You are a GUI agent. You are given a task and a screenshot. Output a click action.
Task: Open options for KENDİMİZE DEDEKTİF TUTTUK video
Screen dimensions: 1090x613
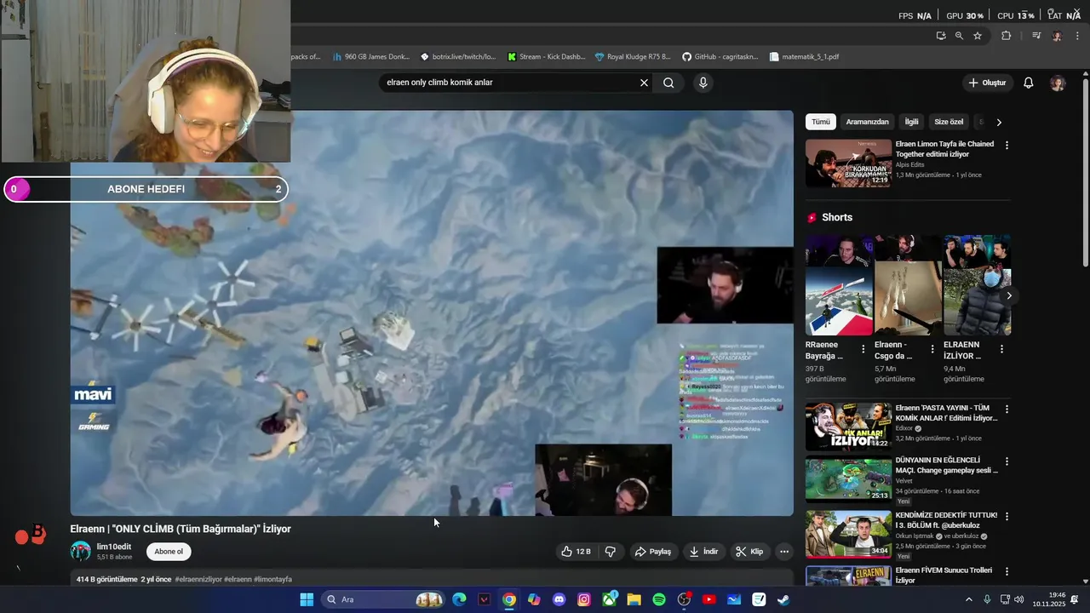pyautogui.click(x=1007, y=516)
